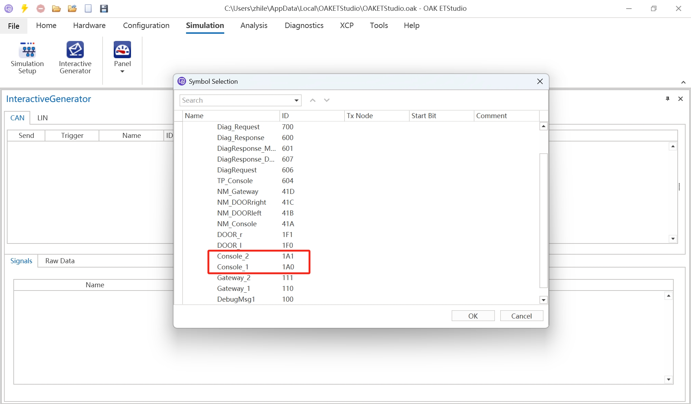
Task: Click the yellow lightning bolt start icon
Action: tap(24, 8)
